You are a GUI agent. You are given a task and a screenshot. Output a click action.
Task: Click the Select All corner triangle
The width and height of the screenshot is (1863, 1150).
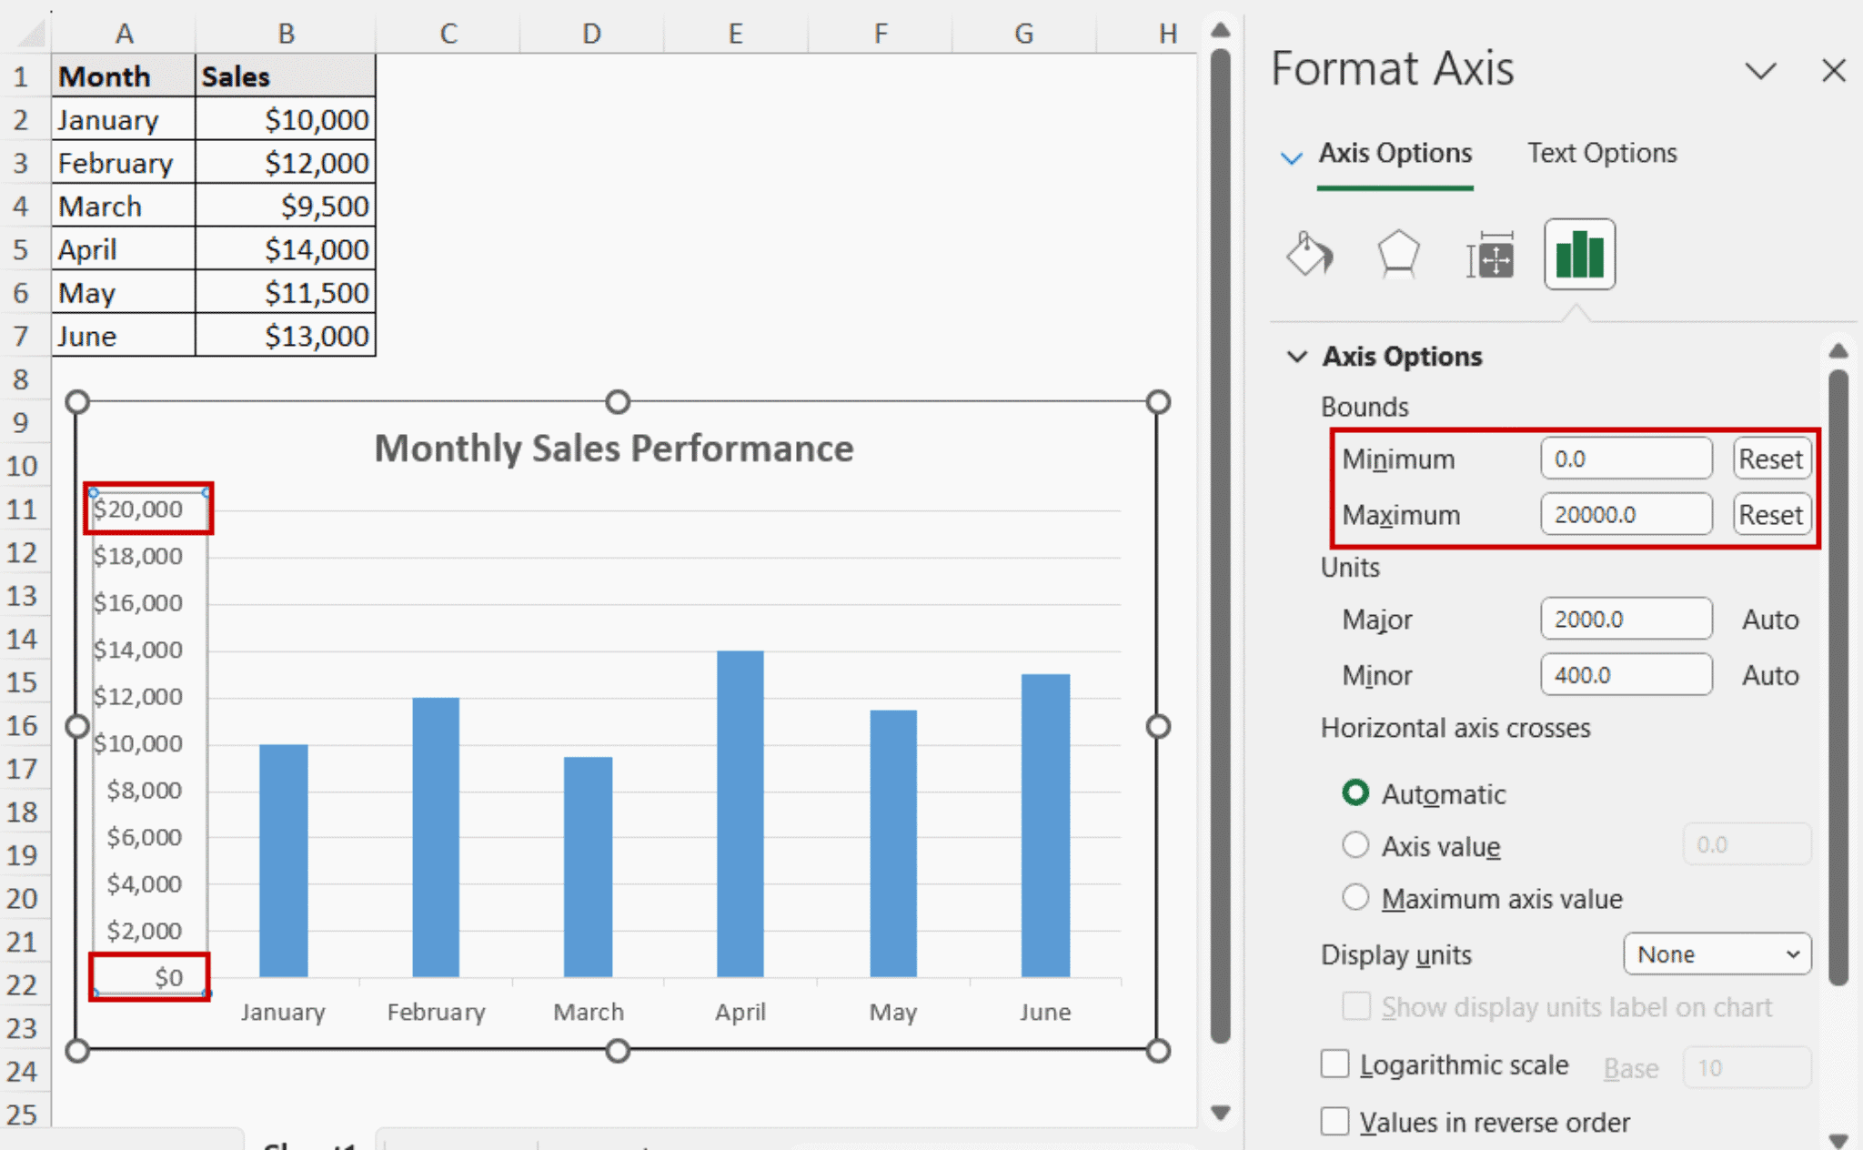[x=31, y=35]
